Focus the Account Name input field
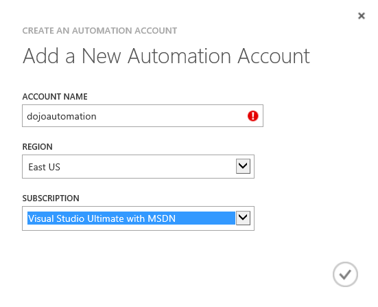 (143, 115)
